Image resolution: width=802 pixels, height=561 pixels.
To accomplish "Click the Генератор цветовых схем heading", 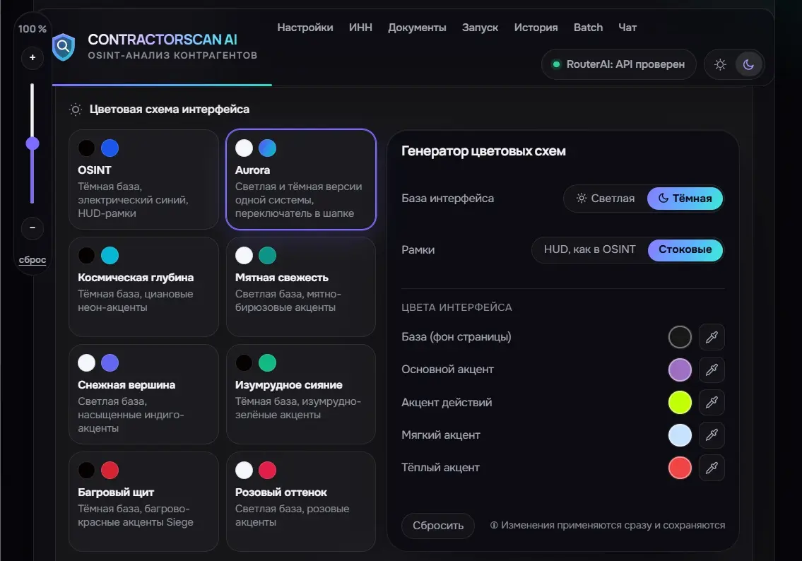I will coord(483,151).
